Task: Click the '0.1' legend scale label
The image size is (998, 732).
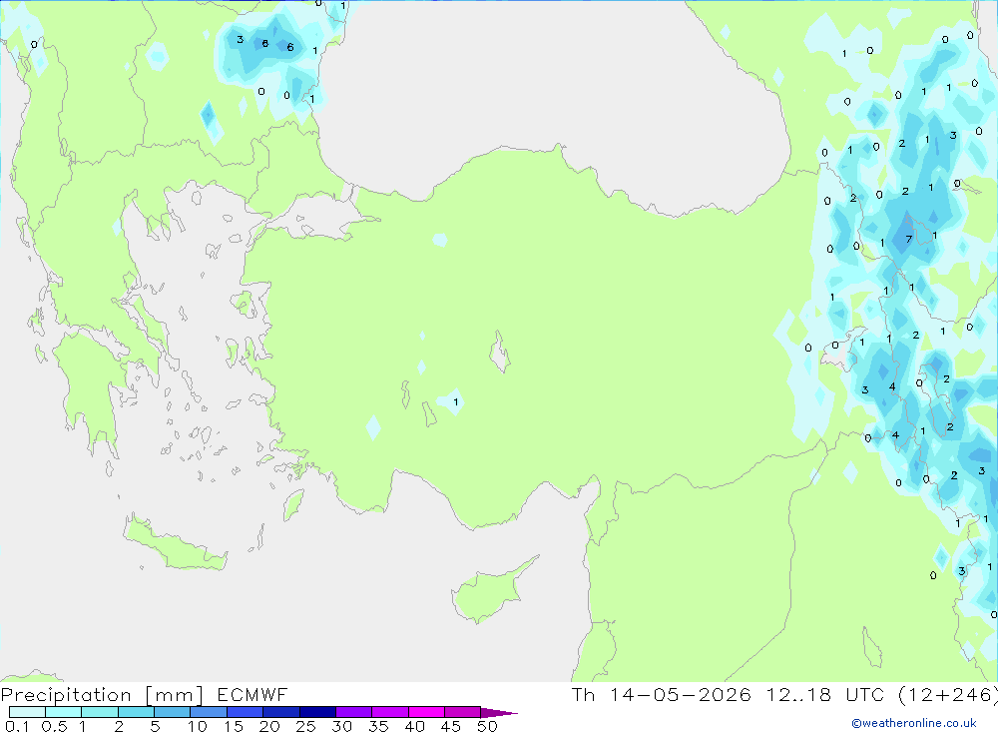Action: click(17, 726)
